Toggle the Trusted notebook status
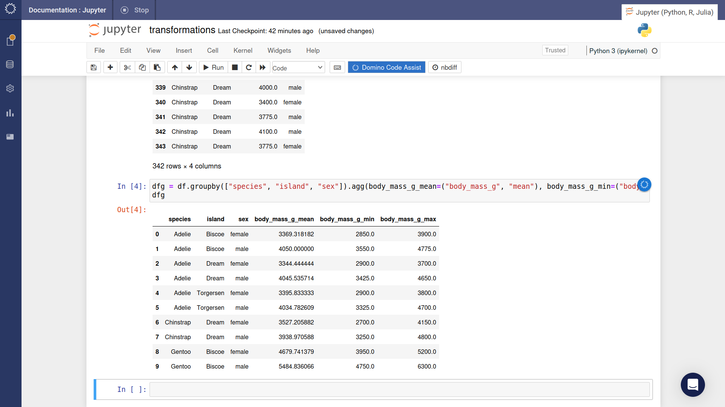725x407 pixels. tap(555, 50)
